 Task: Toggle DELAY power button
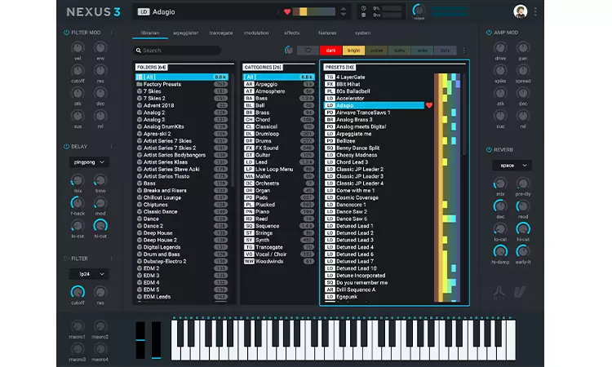coord(66,147)
